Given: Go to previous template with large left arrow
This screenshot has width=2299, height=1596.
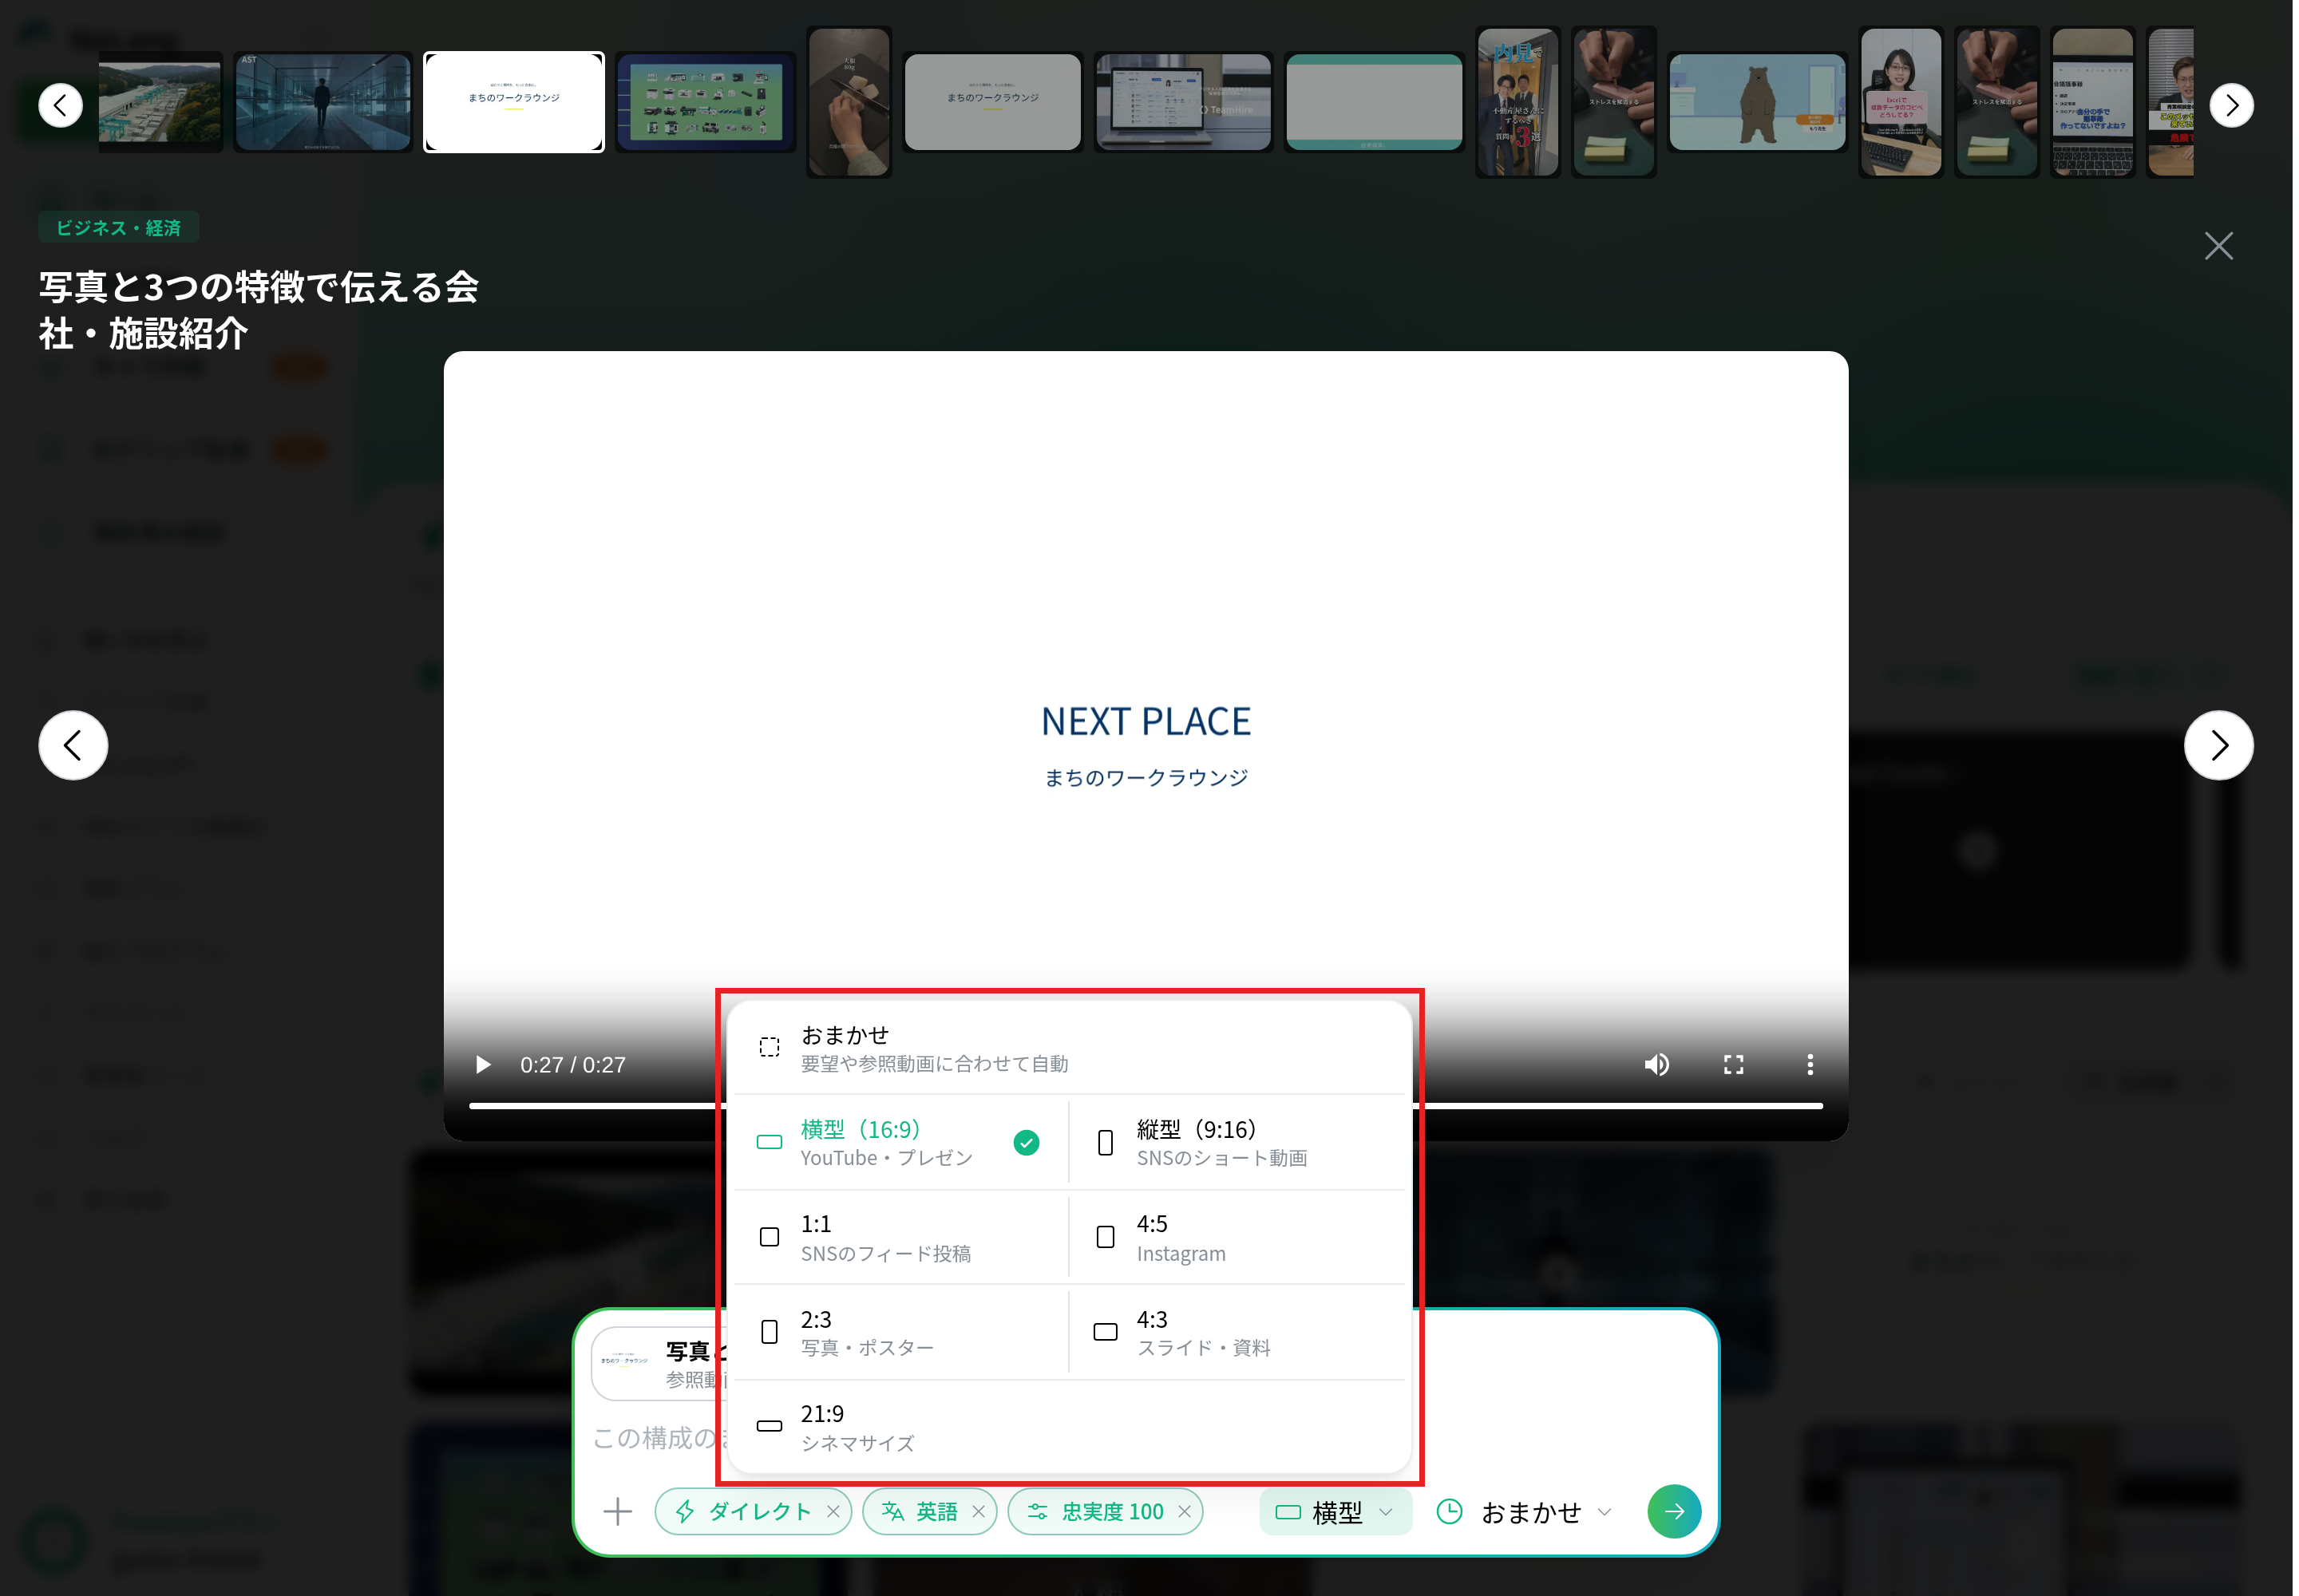Looking at the screenshot, I should pyautogui.click(x=73, y=745).
